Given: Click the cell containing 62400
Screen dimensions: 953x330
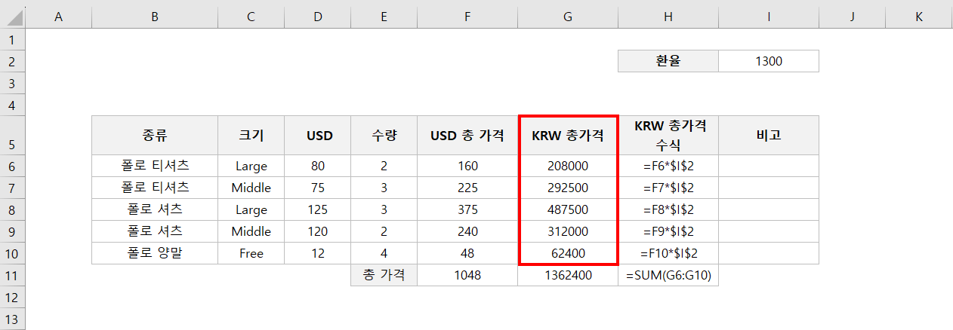Looking at the screenshot, I should 567,254.
